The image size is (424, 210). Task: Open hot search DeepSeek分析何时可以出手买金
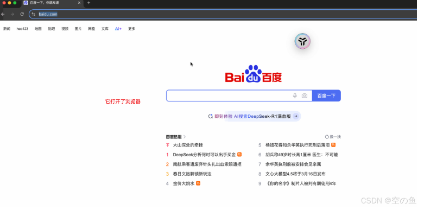tap(205, 155)
